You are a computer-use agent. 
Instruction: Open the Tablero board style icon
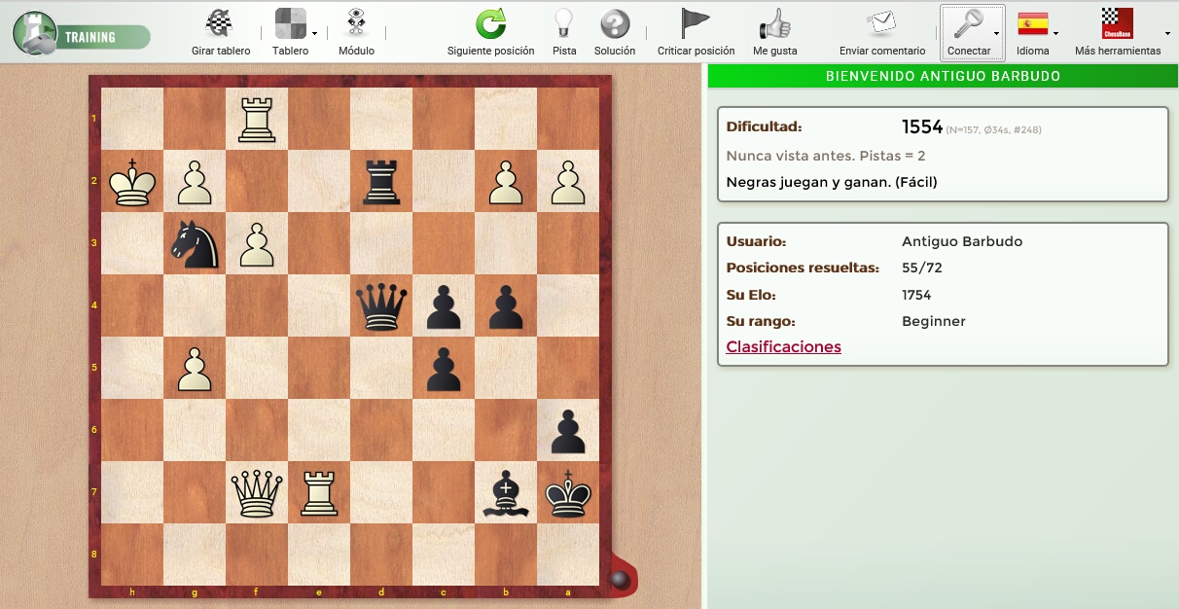tap(291, 23)
